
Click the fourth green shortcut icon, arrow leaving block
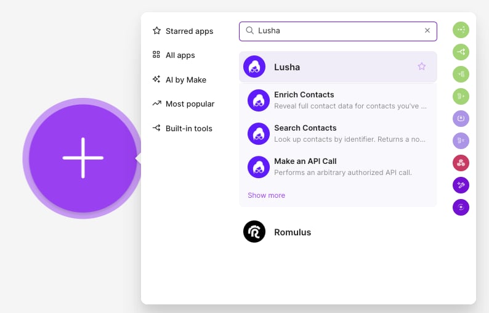click(x=461, y=97)
